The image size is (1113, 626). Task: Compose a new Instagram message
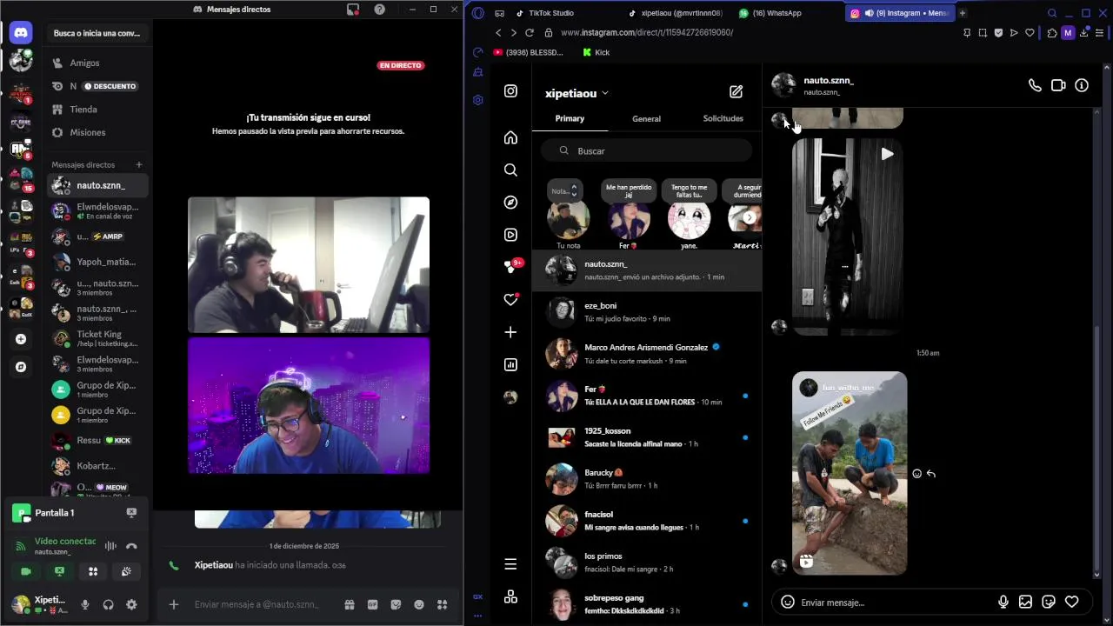click(736, 92)
